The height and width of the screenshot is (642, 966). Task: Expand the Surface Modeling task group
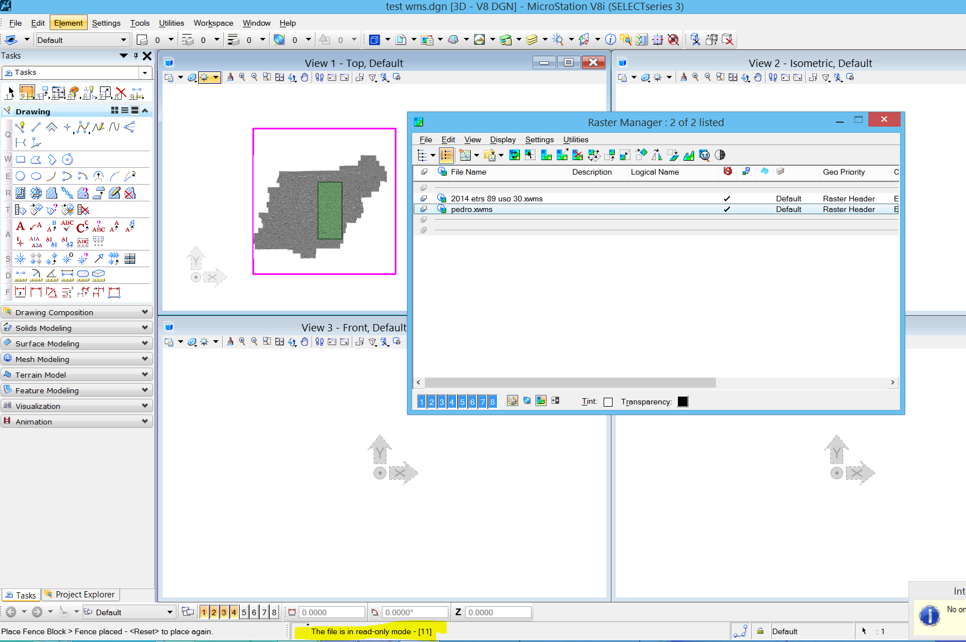click(77, 344)
